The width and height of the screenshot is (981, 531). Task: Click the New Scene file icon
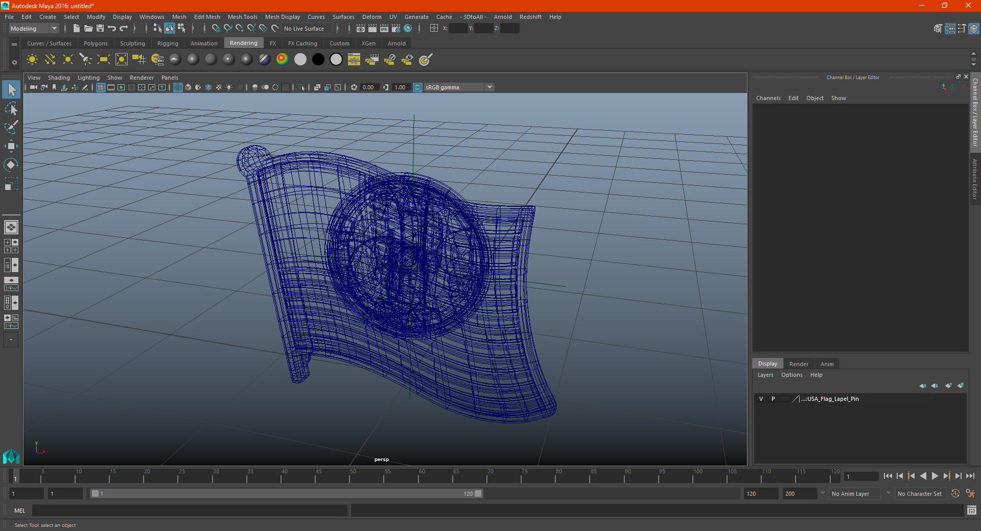click(x=77, y=29)
